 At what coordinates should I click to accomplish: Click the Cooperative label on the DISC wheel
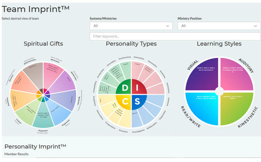click(110, 126)
